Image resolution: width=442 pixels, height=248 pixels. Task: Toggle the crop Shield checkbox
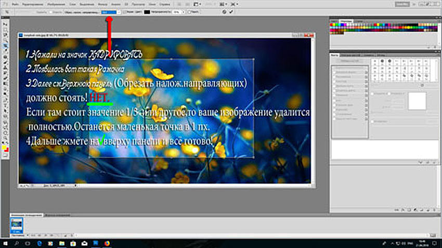[x=124, y=11]
